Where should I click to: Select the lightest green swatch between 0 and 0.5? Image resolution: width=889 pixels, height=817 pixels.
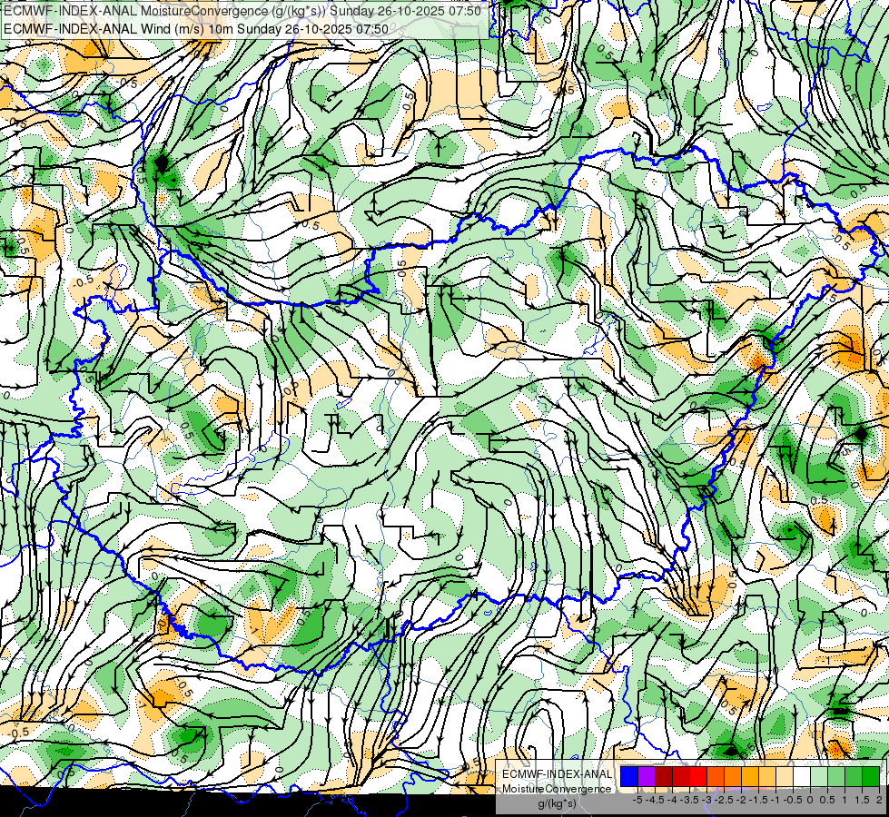point(819,776)
